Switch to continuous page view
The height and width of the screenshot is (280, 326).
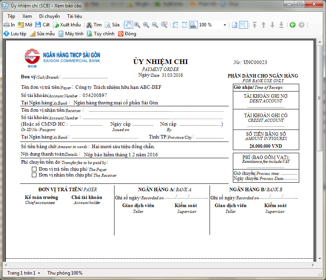[243, 25]
